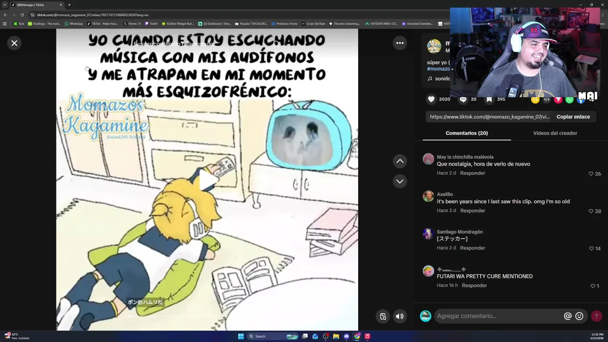Open a new browser tab

point(69,5)
